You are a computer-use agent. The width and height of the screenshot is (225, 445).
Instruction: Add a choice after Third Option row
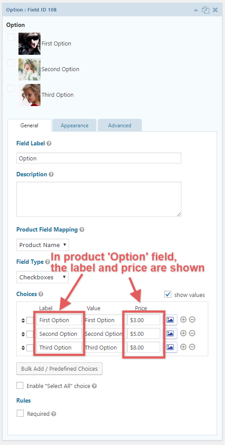click(183, 347)
